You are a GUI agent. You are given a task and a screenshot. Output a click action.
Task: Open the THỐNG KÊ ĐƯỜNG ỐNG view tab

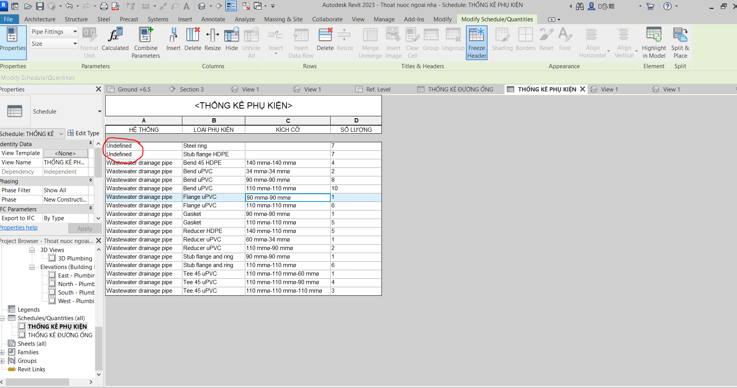pyautogui.click(x=460, y=89)
